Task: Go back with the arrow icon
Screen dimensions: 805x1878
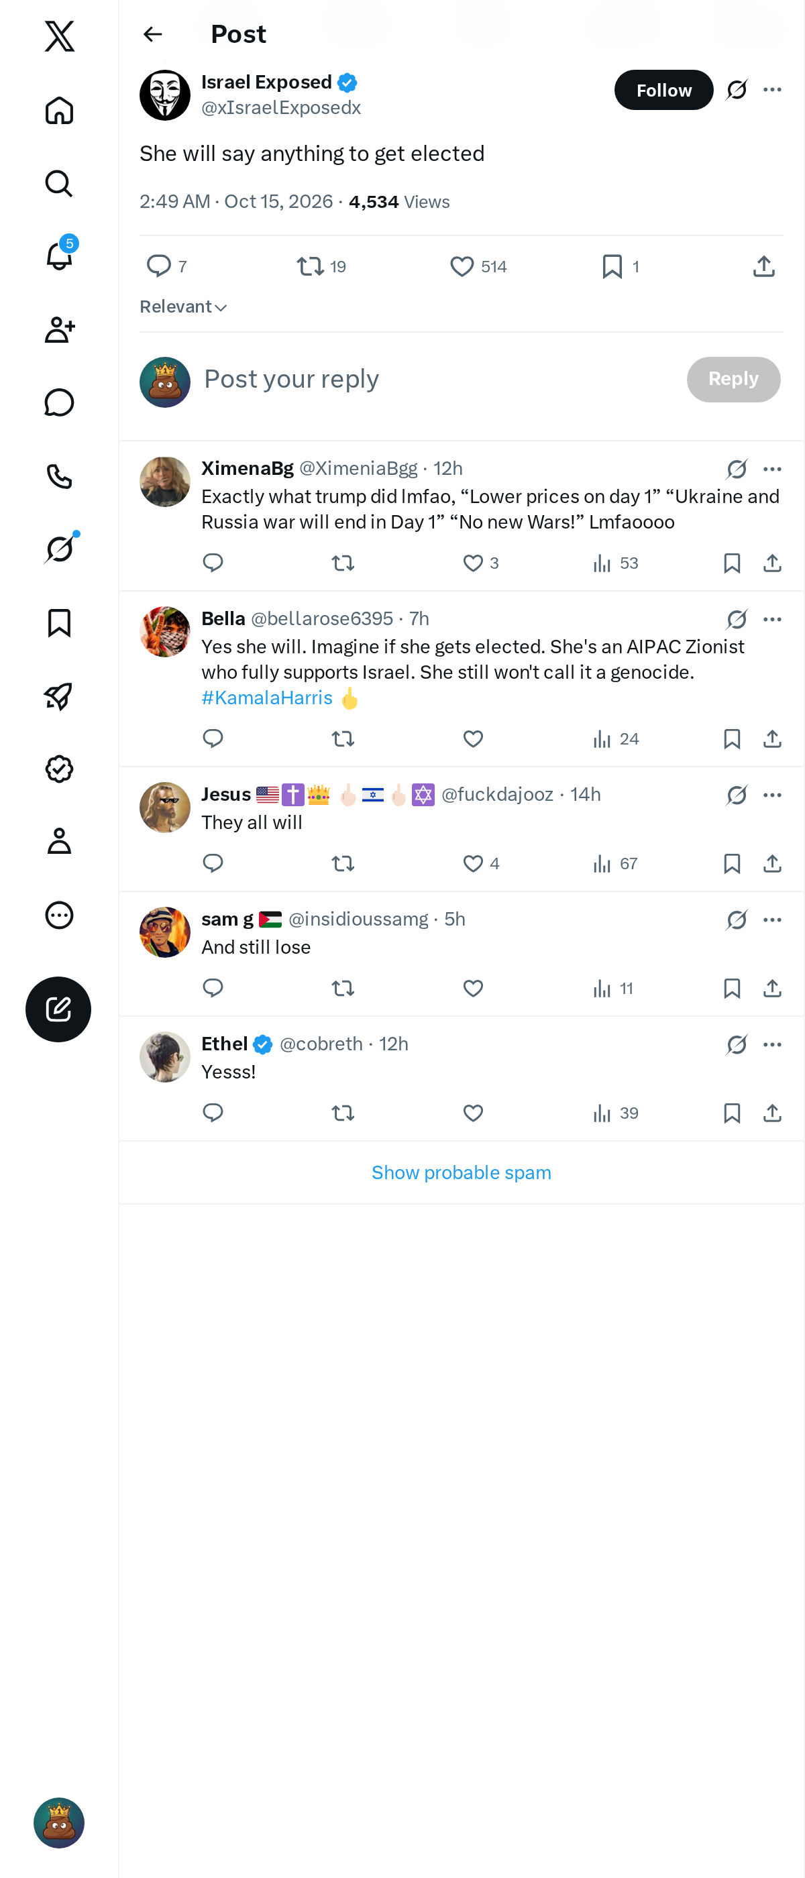Action: [x=152, y=34]
